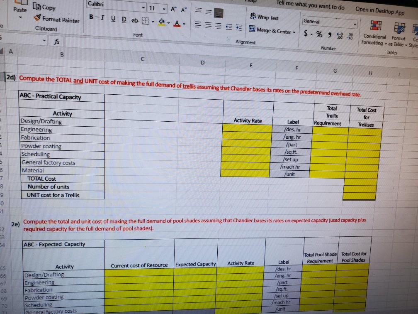This screenshot has width=418, height=314.
Task: Click the ABC - Expected Capacity heading cell
Action: click(63, 244)
